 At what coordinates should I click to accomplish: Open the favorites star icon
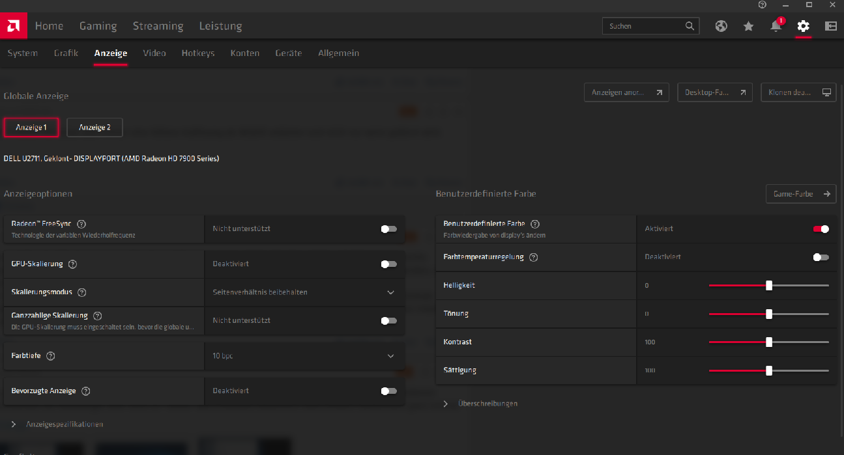[x=748, y=26]
